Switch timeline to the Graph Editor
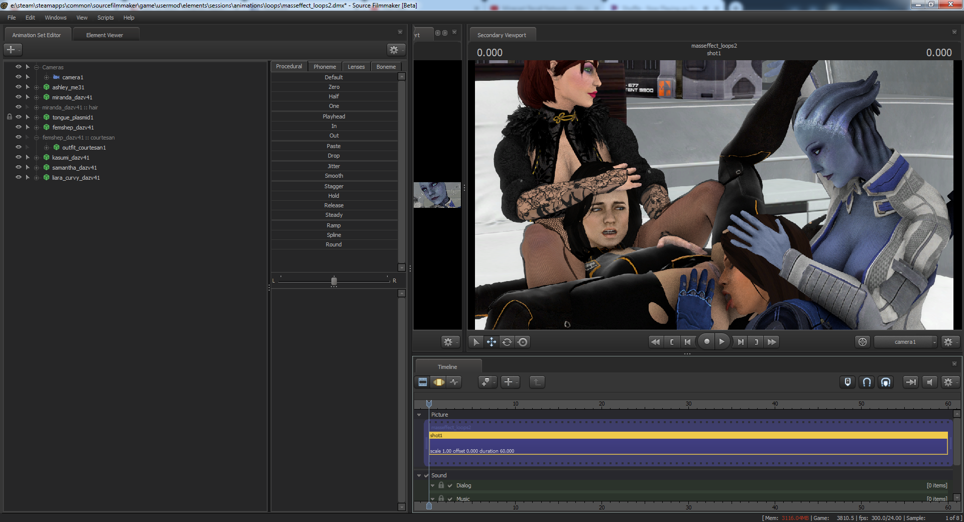964x522 pixels. [x=454, y=382]
